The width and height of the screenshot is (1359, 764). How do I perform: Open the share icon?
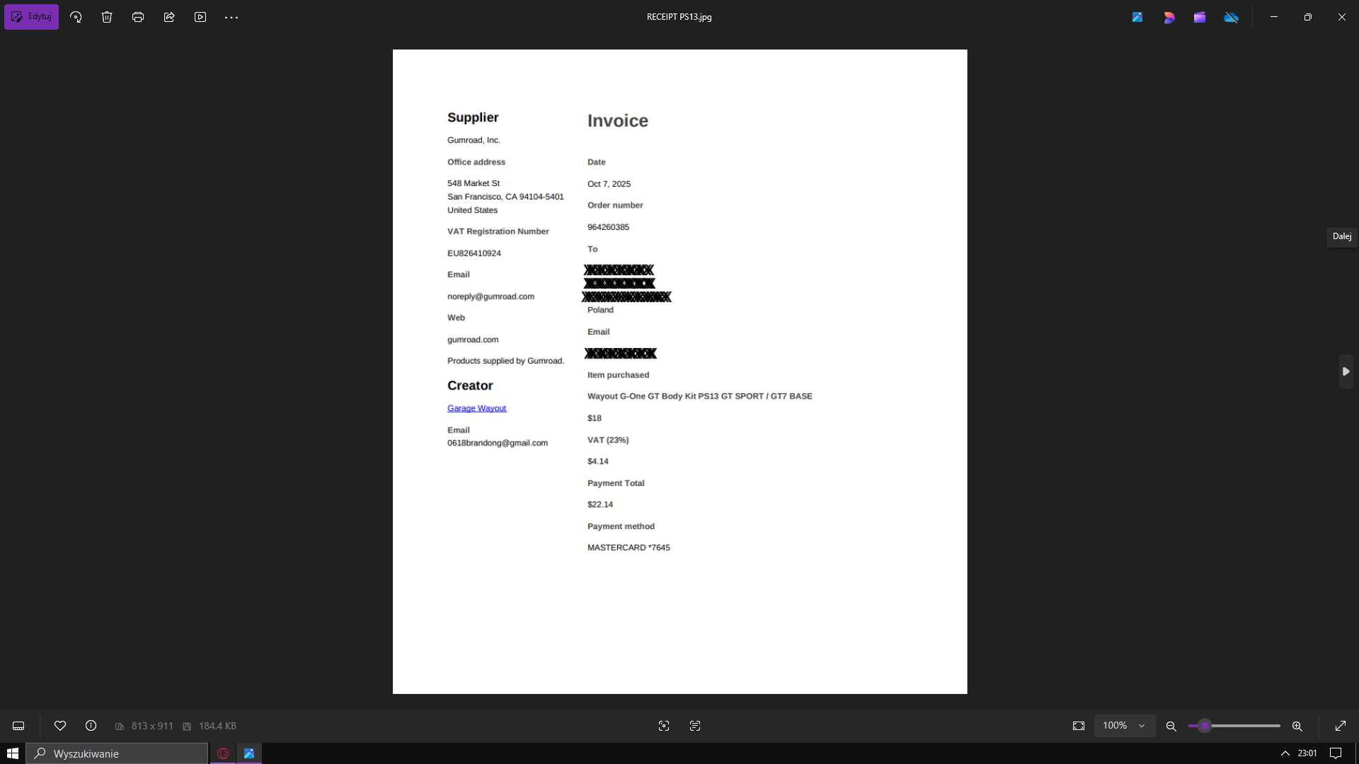click(x=169, y=17)
